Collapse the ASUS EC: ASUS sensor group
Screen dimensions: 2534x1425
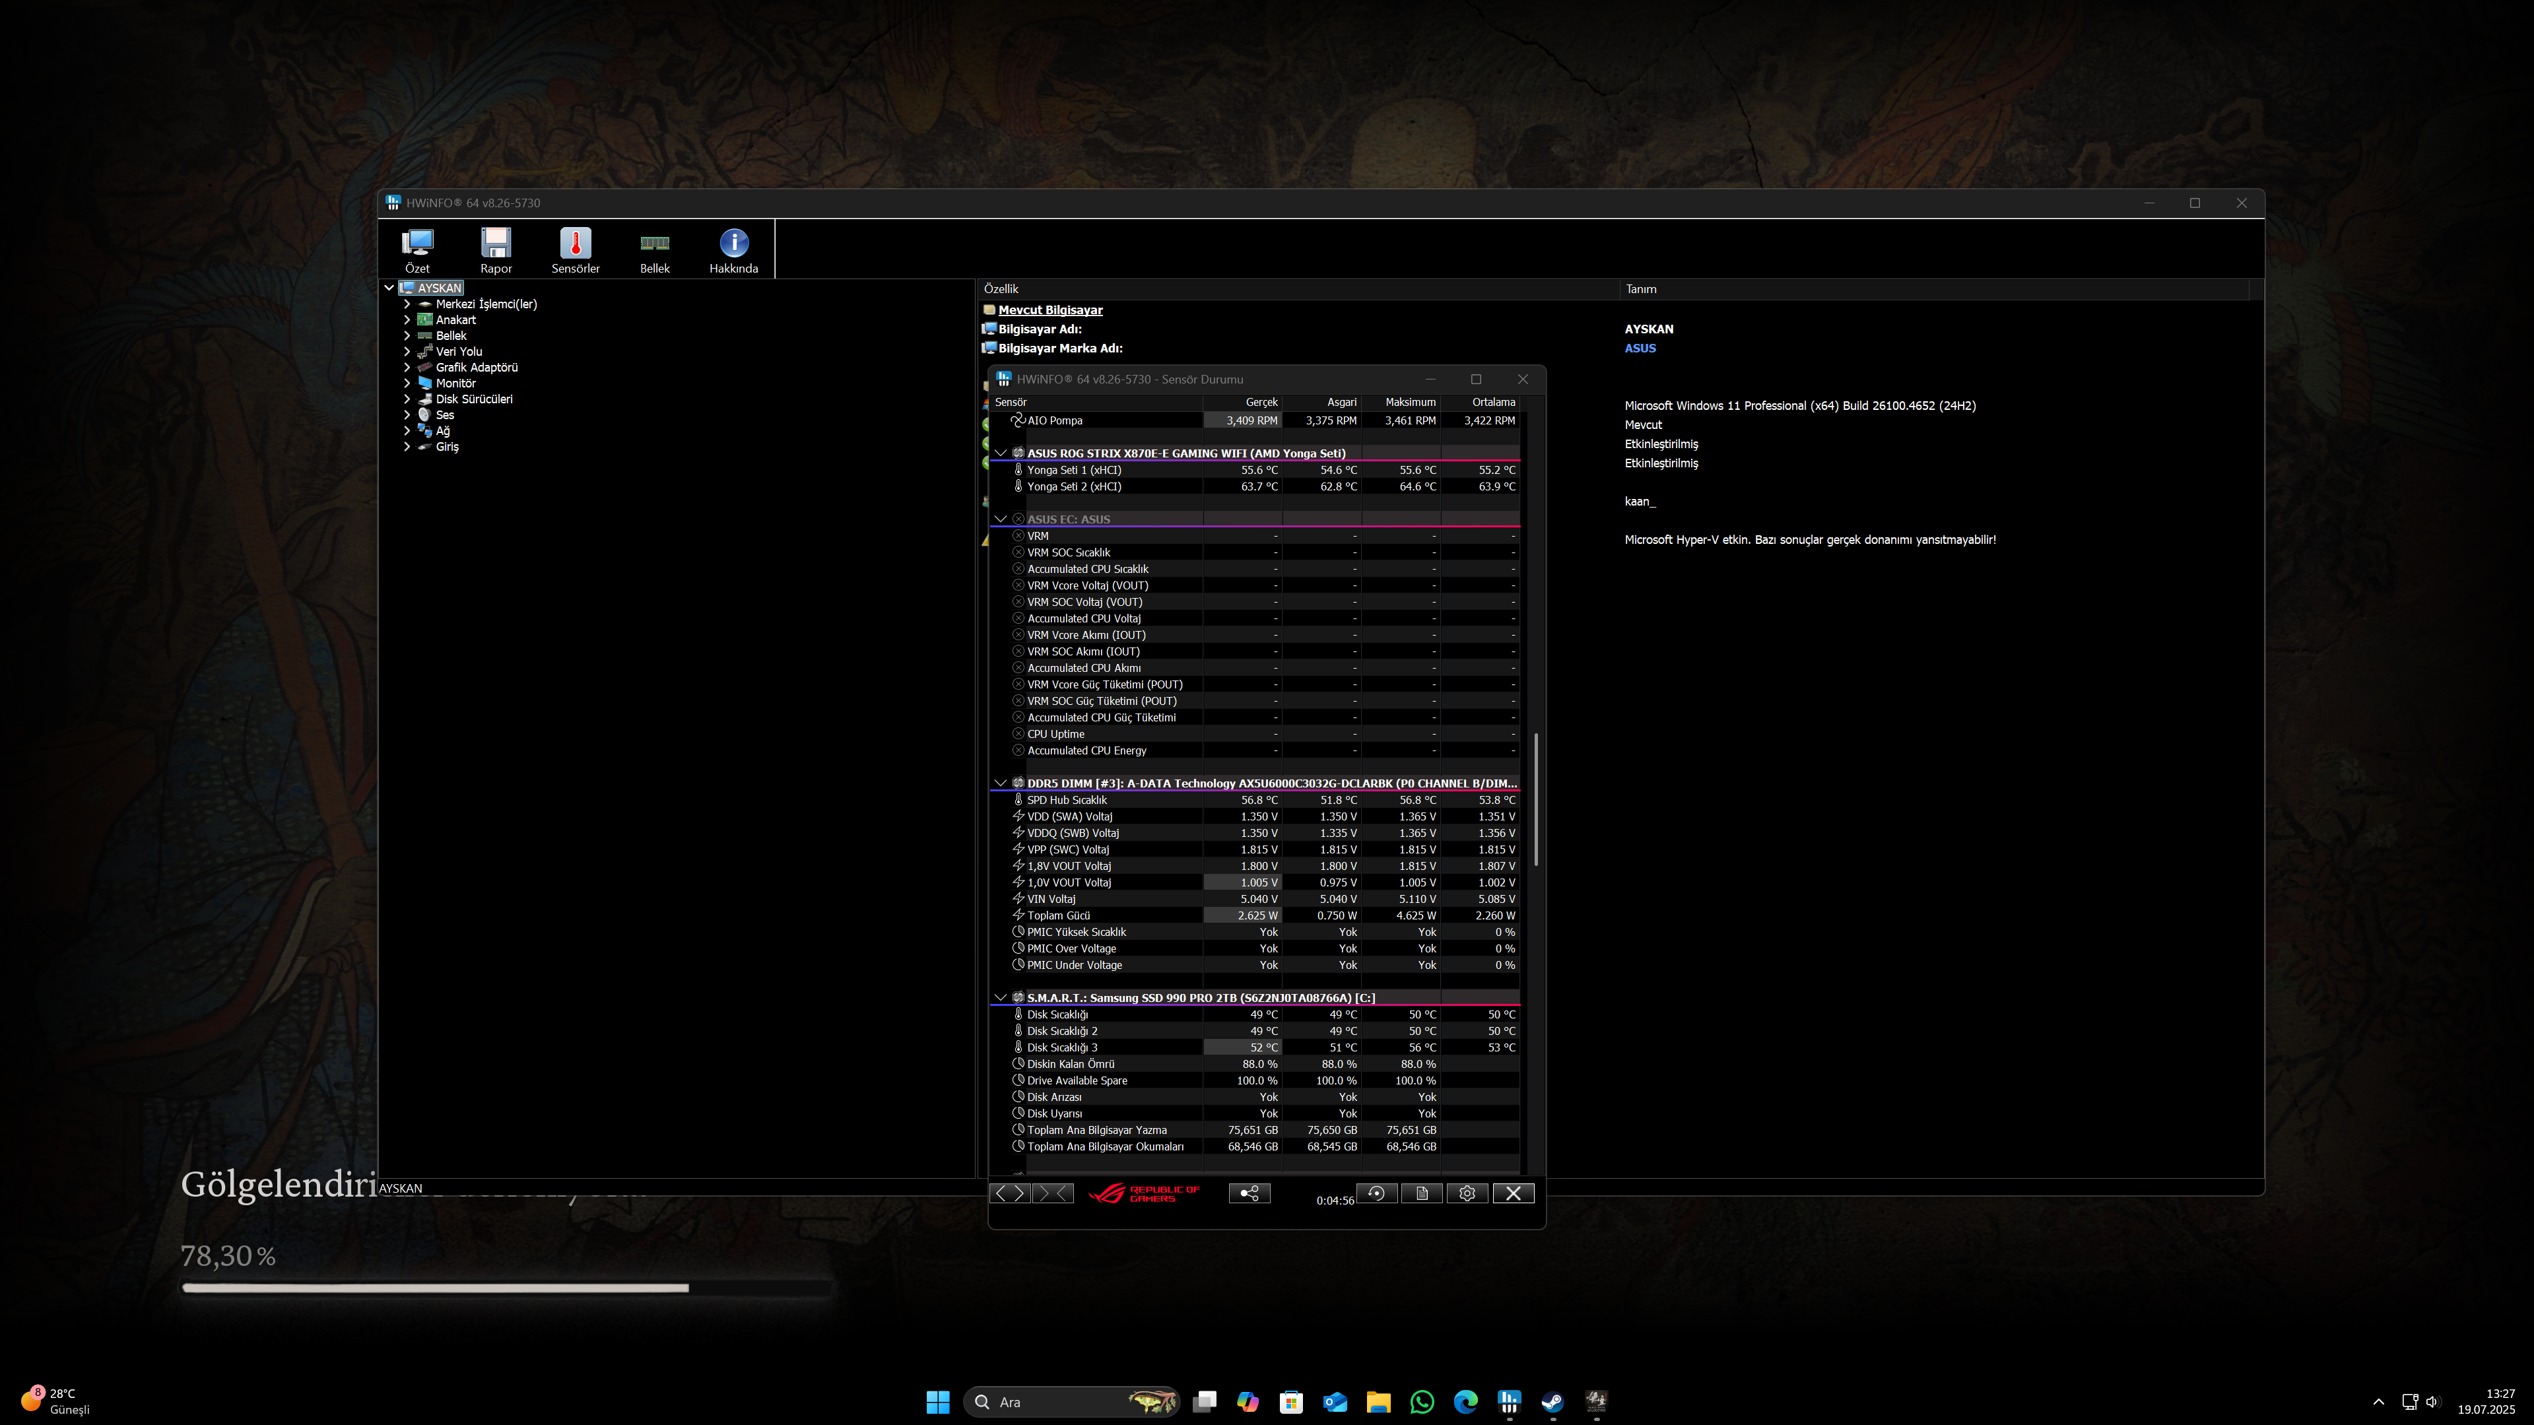[x=1001, y=519]
